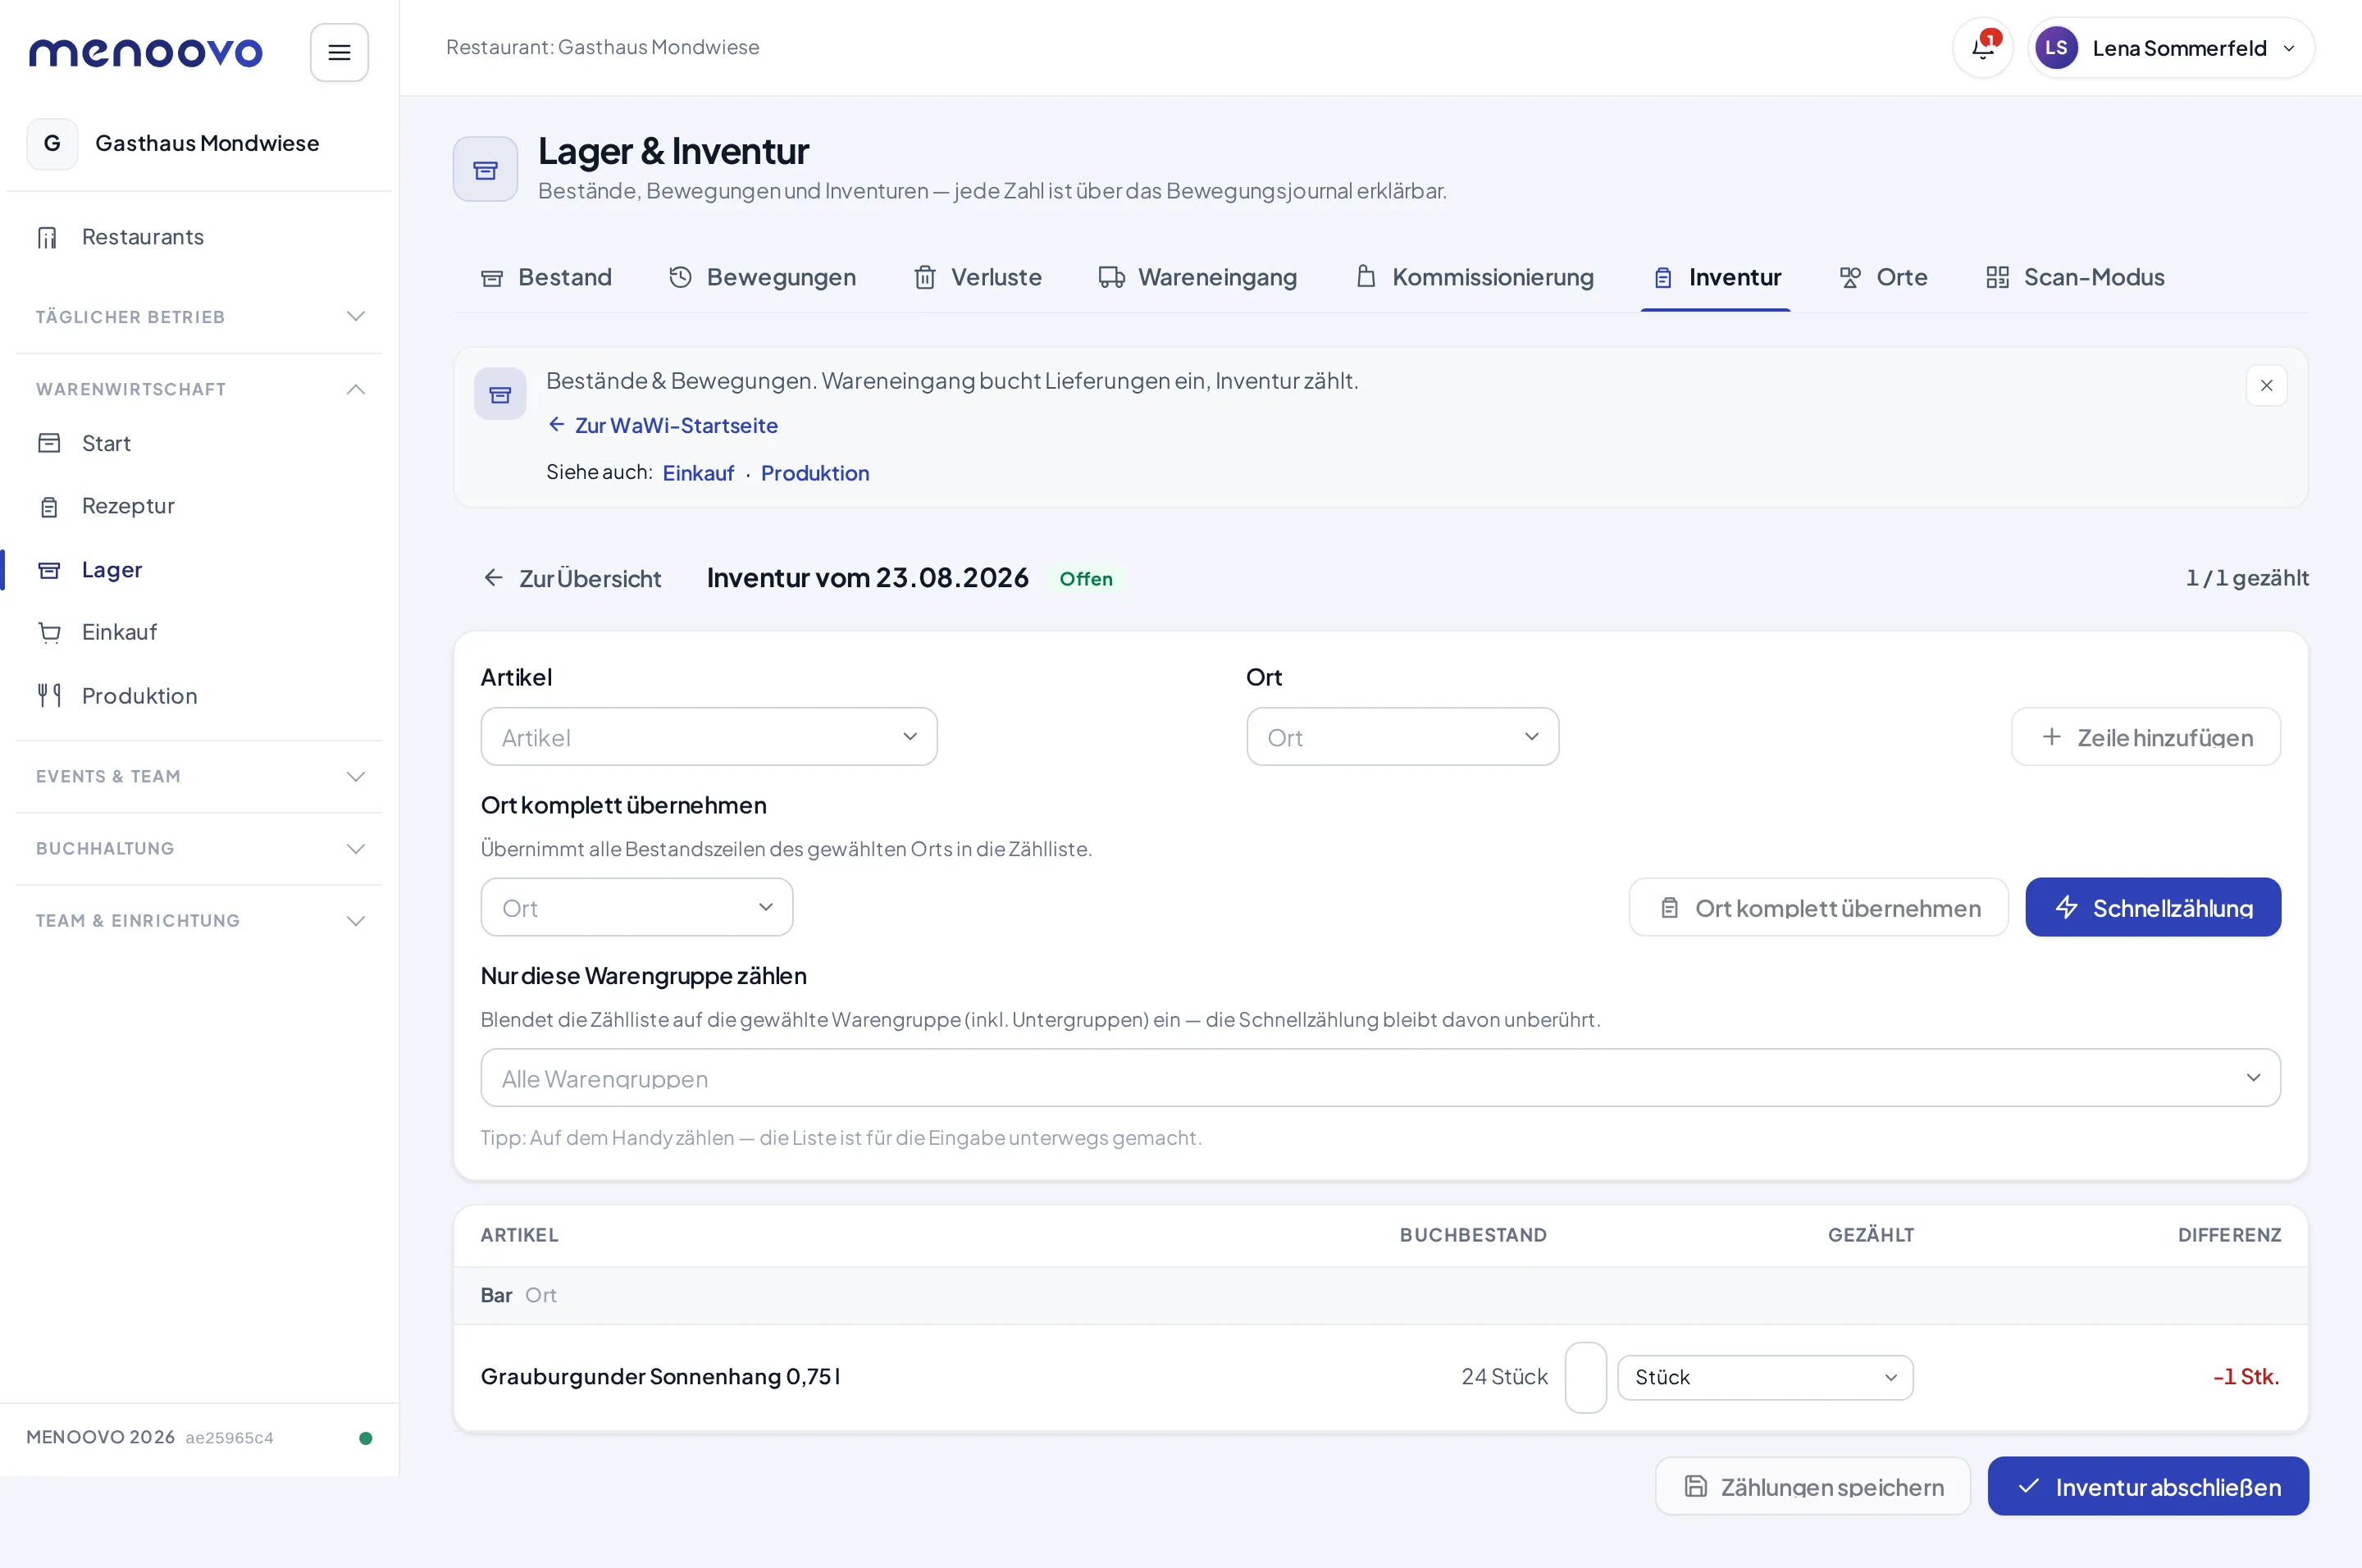Start the Schnellzählung
The image size is (2362, 1568).
click(2153, 907)
